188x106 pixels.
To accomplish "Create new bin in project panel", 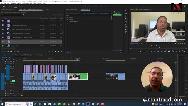I will tap(56, 51).
